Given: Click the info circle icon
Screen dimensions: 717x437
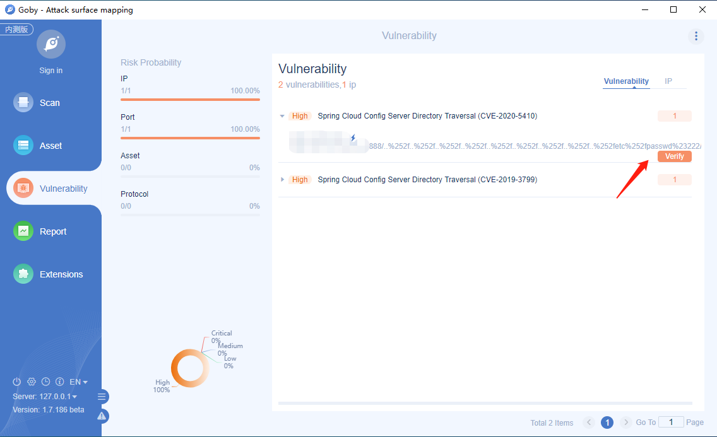Looking at the screenshot, I should (x=59, y=382).
